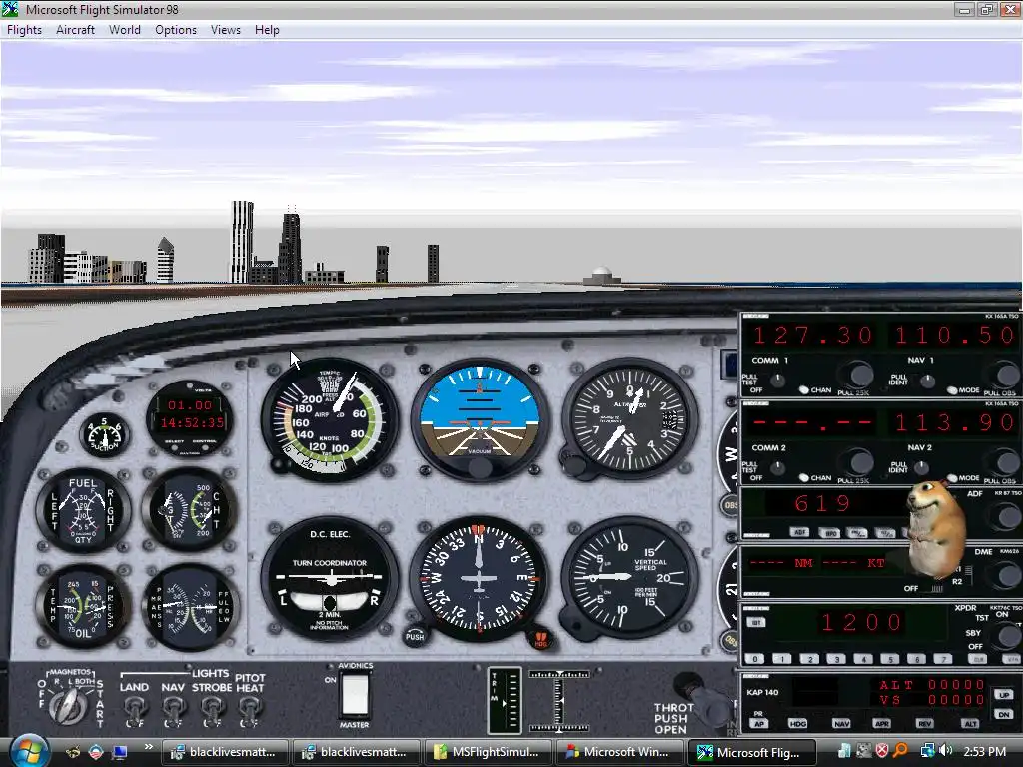Click the control surface position indicator
Image resolution: width=1023 pixels, height=767 pixels.
(559, 701)
